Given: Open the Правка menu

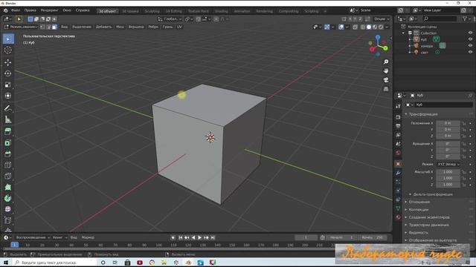Looking at the screenshot, I should click(x=30, y=10).
